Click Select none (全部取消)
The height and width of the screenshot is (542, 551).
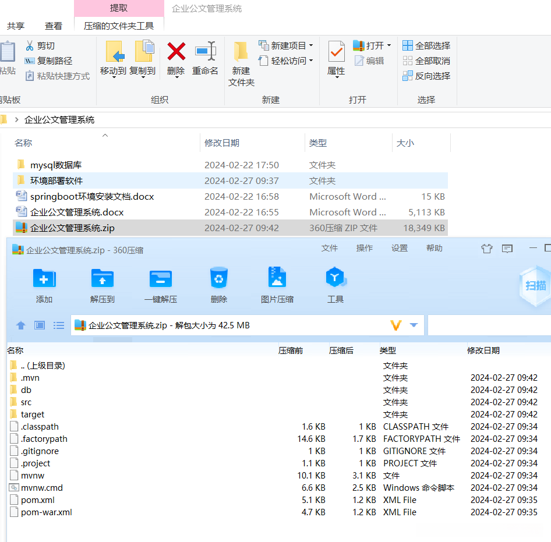point(426,61)
